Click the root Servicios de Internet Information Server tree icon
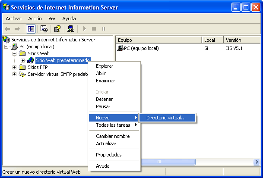Viewport: 263px width, 178px height. 6,40
